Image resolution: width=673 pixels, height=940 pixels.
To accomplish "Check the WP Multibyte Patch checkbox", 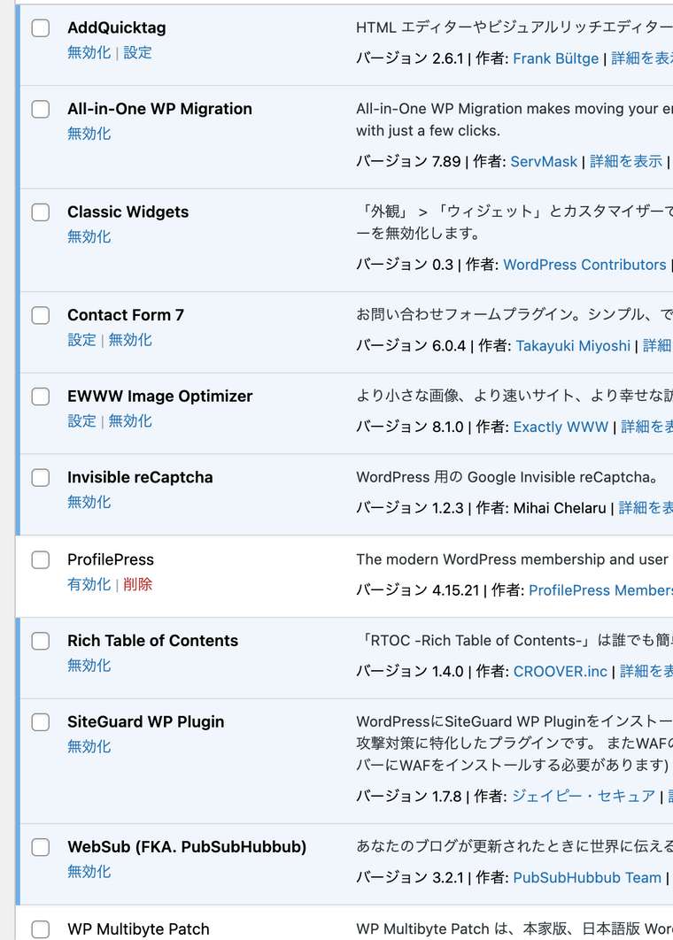I will pos(40,928).
